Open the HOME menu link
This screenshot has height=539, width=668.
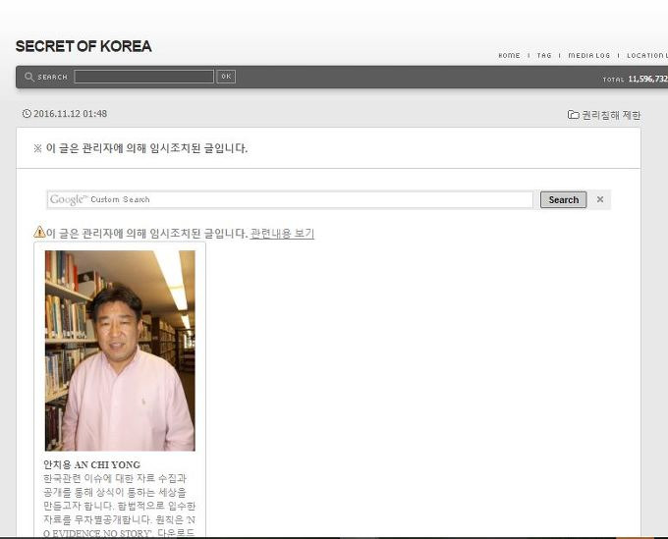(509, 55)
